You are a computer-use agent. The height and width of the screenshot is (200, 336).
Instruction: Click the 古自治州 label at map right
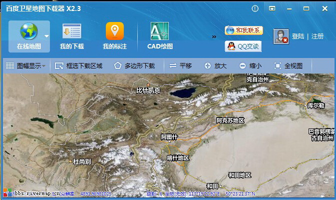(x=323, y=138)
